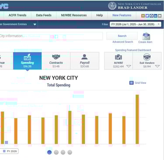This screenshot has width=164, height=160.
Task: Open the ACFR Trends menu
Action: (17, 15)
